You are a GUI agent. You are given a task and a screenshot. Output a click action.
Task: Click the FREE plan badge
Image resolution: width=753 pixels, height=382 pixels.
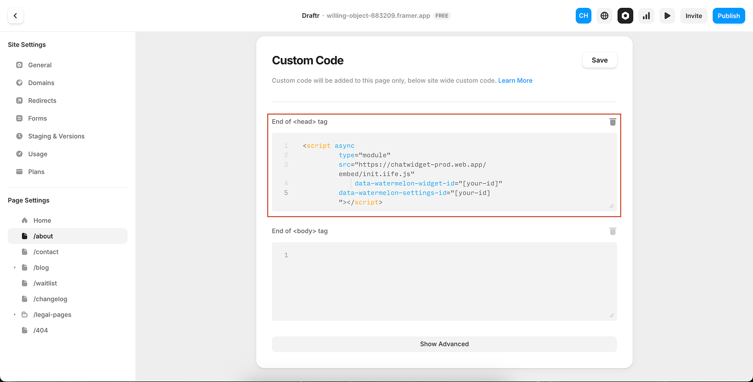[442, 16]
